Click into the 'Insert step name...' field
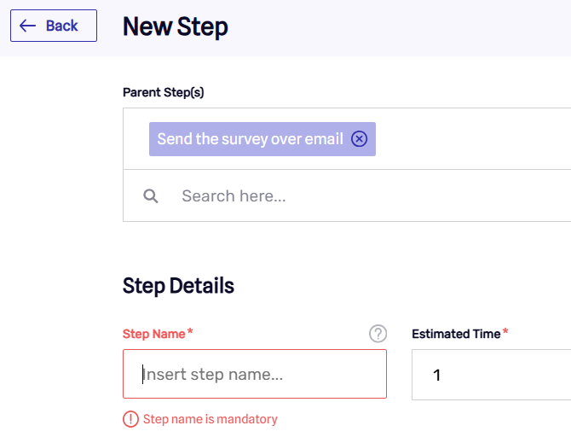The height and width of the screenshot is (443, 571). pos(255,374)
